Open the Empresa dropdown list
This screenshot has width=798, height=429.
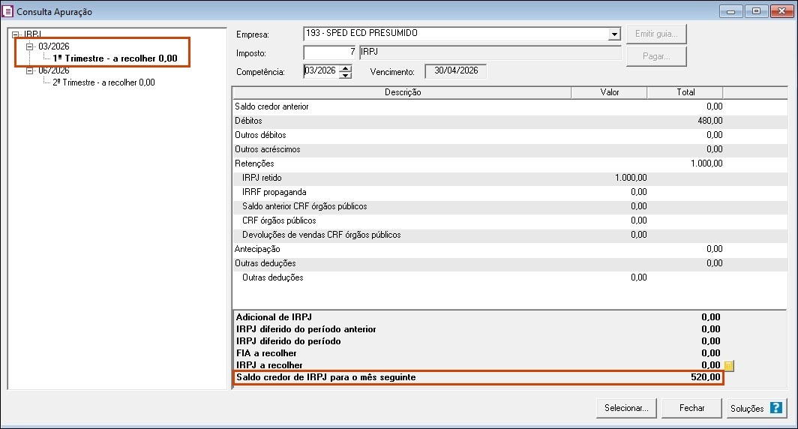(x=614, y=34)
